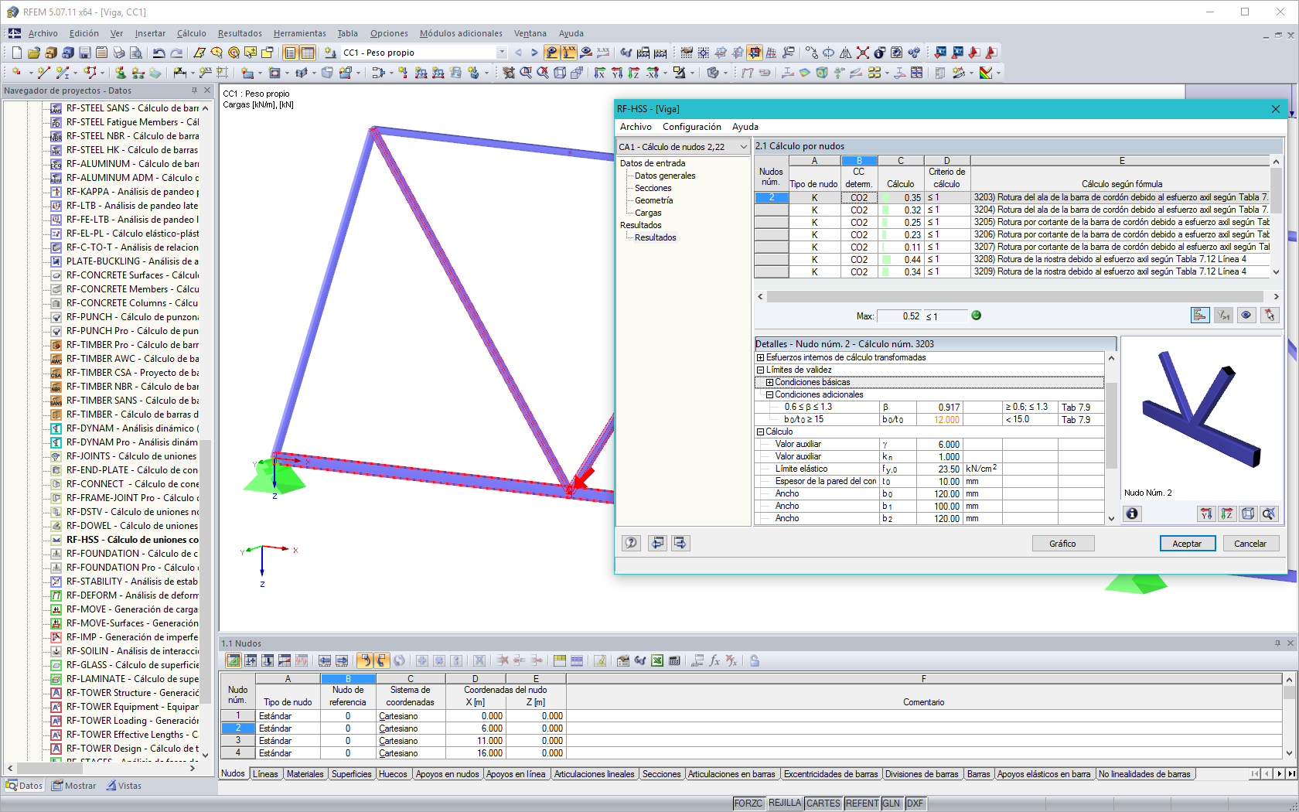Open the Resultados menu in menu bar

pyautogui.click(x=240, y=33)
